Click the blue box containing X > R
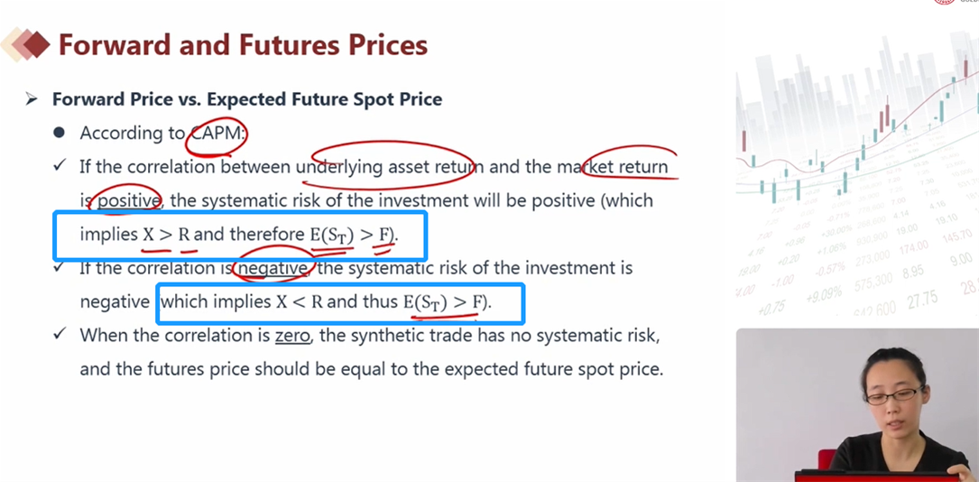This screenshot has height=482, width=979. [x=240, y=236]
